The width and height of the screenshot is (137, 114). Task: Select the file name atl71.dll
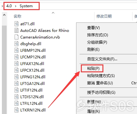[27, 24]
